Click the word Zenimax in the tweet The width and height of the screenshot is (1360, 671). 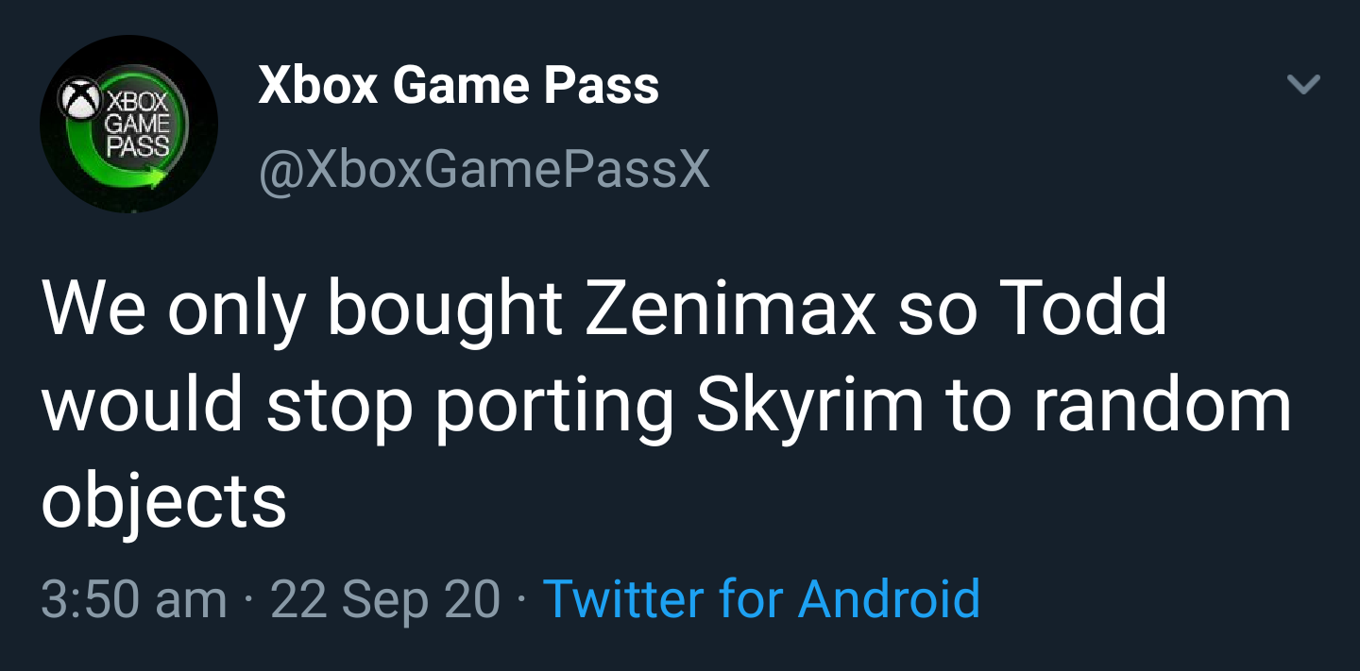(x=730, y=310)
